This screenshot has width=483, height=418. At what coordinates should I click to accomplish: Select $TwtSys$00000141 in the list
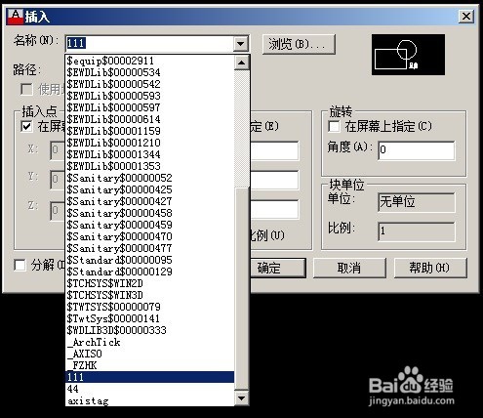click(149, 318)
